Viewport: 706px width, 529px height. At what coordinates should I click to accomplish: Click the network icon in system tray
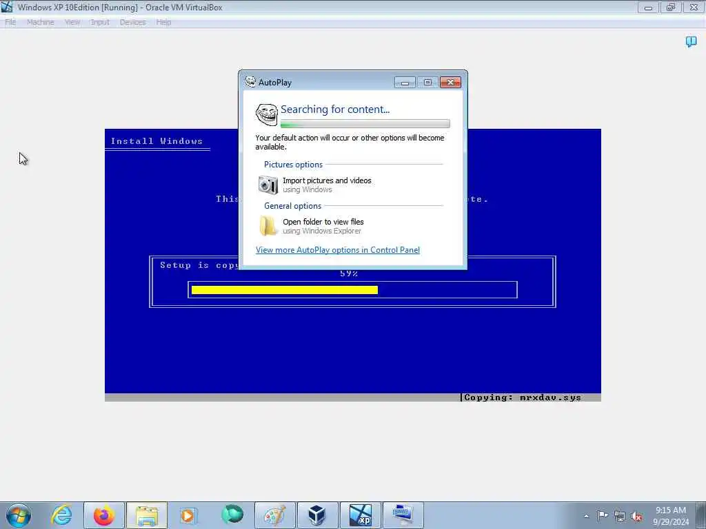click(x=620, y=516)
